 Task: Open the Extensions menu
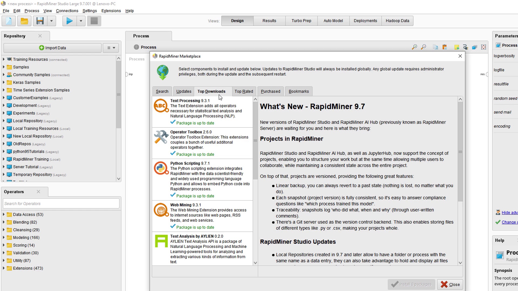point(111,11)
